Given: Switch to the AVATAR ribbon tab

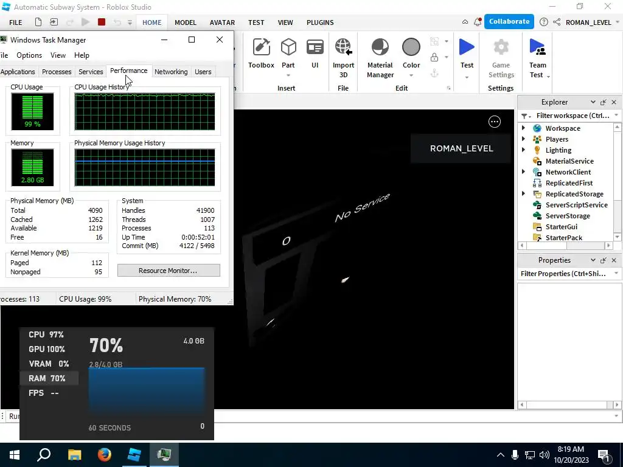Looking at the screenshot, I should [222, 22].
